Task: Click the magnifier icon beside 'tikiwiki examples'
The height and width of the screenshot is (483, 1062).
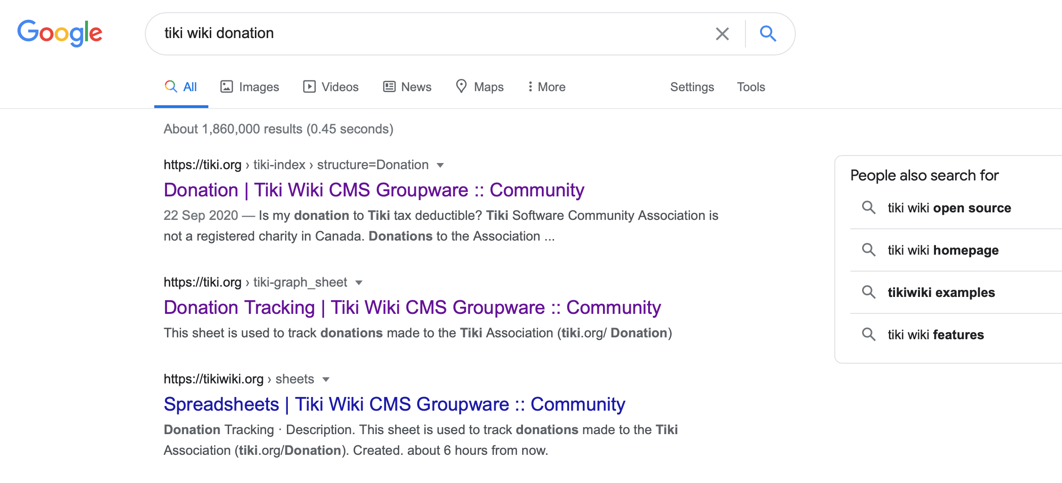Action: click(869, 292)
